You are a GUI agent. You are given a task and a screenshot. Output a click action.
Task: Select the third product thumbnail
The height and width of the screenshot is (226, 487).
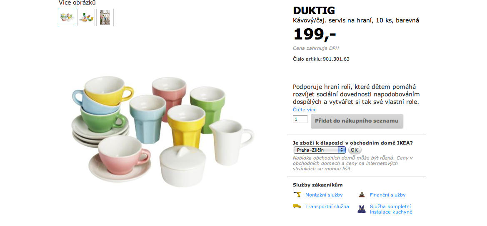[105, 17]
